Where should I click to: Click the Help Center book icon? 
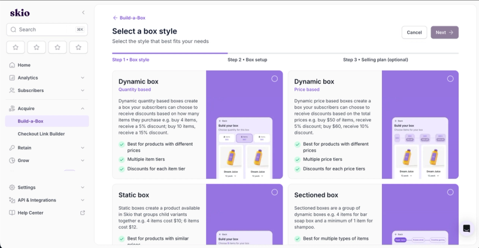(12, 213)
